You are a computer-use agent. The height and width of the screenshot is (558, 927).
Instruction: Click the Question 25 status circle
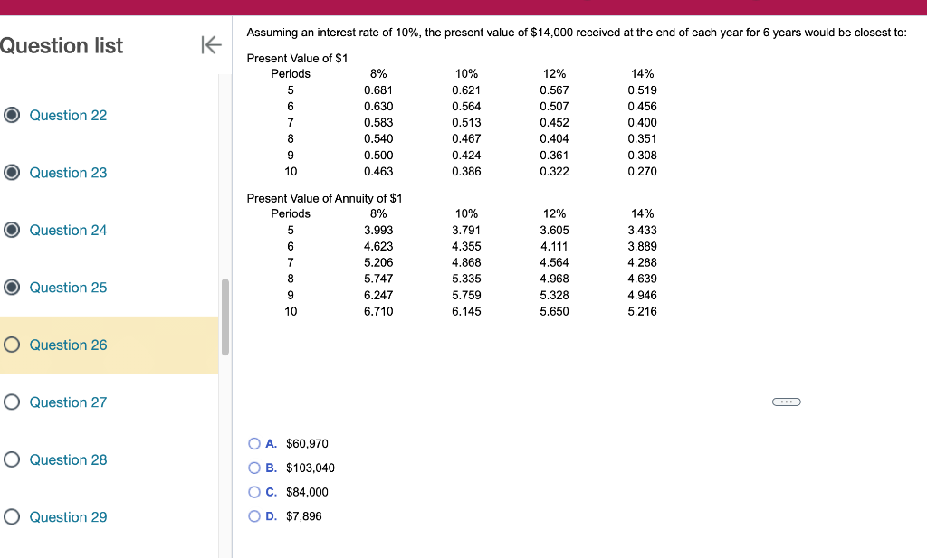tap(12, 287)
